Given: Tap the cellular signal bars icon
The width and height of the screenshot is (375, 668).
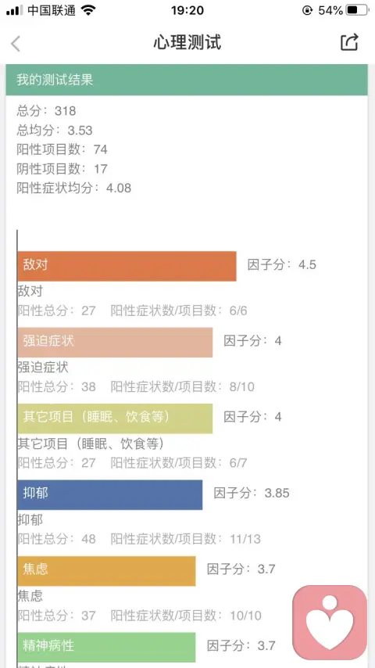Looking at the screenshot, I should click(x=15, y=10).
